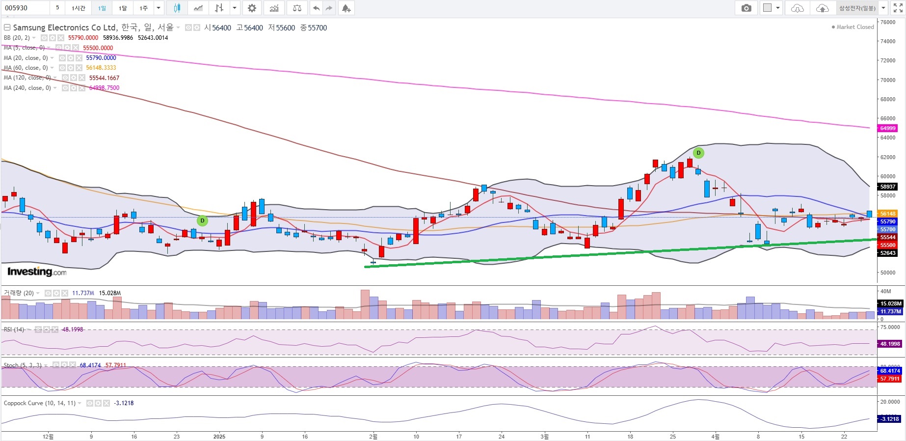906x441 pixels.
Task: Open the more chart types dropdown arrow
Action: (235, 8)
